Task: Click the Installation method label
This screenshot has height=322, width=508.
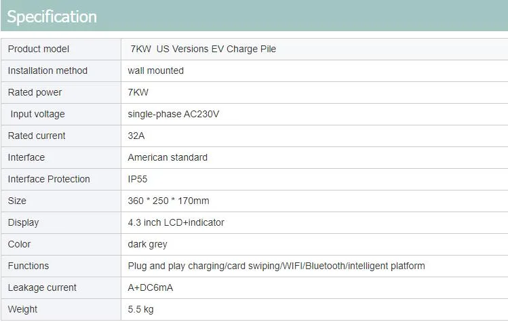Action: [47, 71]
